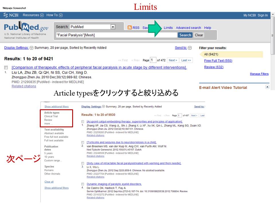275x206 pixels.
Task: Select Review article type filter in sidebar
Action: tap(48, 120)
